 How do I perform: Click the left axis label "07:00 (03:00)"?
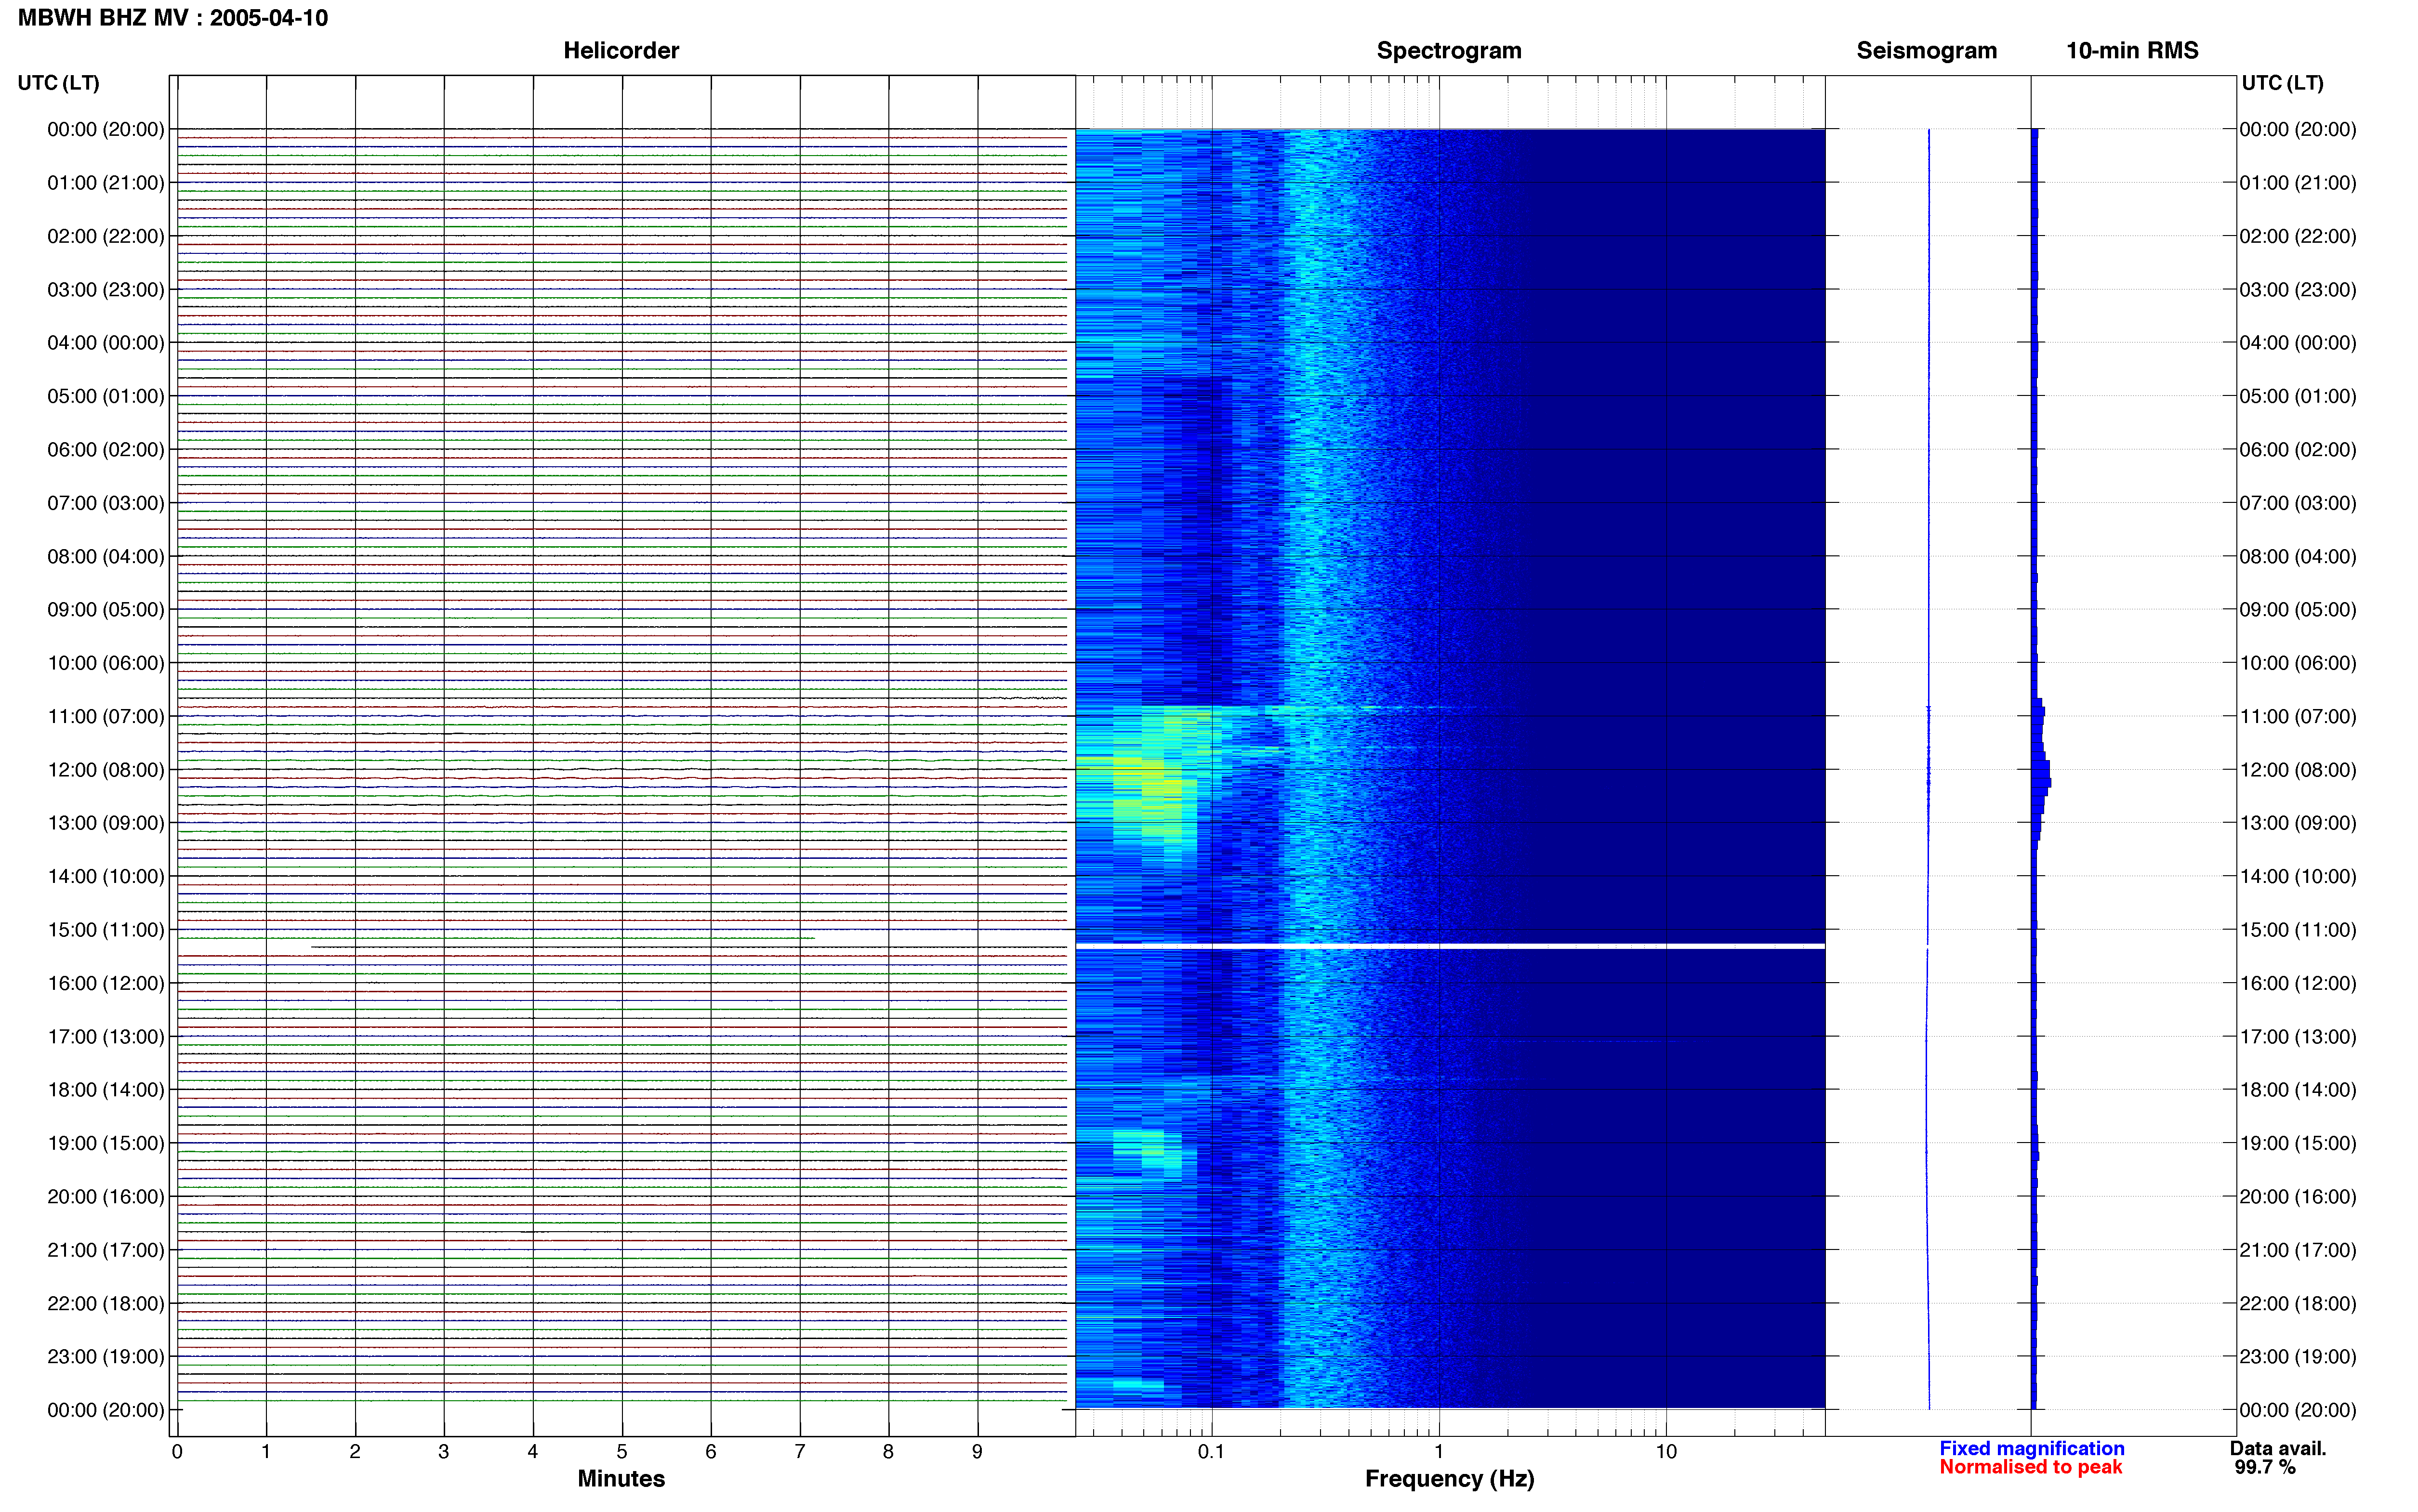[x=106, y=503]
